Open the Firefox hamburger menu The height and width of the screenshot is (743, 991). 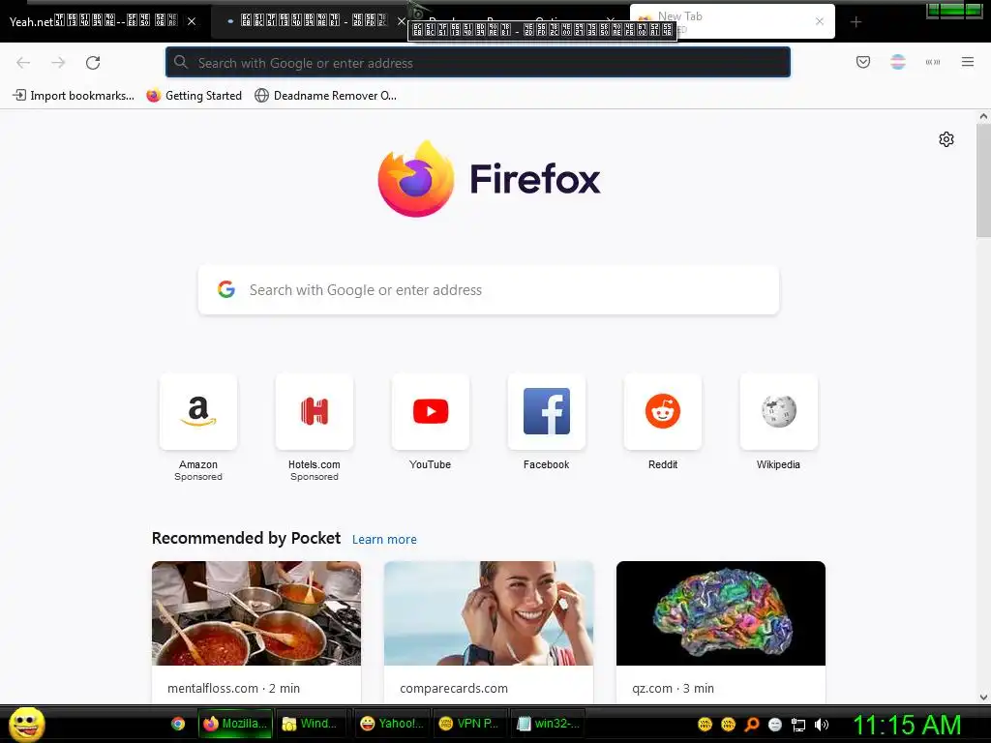[967, 62]
